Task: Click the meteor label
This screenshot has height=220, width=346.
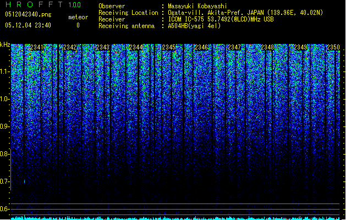Action: click(x=78, y=17)
